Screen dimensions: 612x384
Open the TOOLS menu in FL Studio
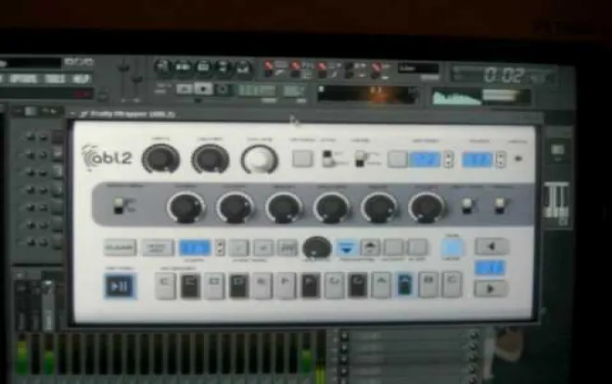coord(55,79)
